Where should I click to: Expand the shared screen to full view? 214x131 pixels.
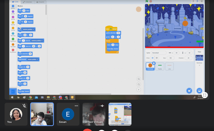point(205,95)
